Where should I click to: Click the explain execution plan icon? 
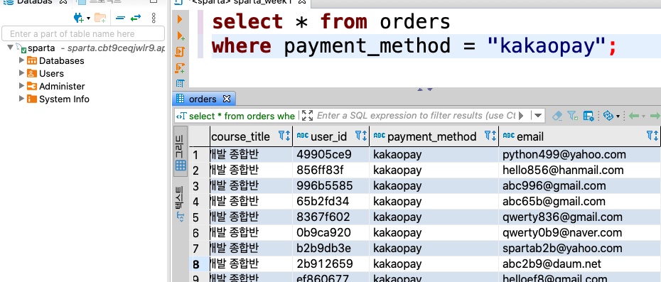point(180,83)
